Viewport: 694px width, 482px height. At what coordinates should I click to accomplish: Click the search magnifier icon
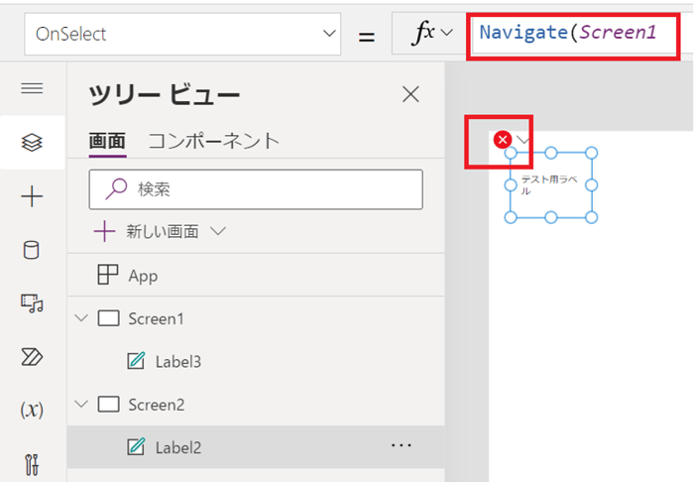(116, 189)
